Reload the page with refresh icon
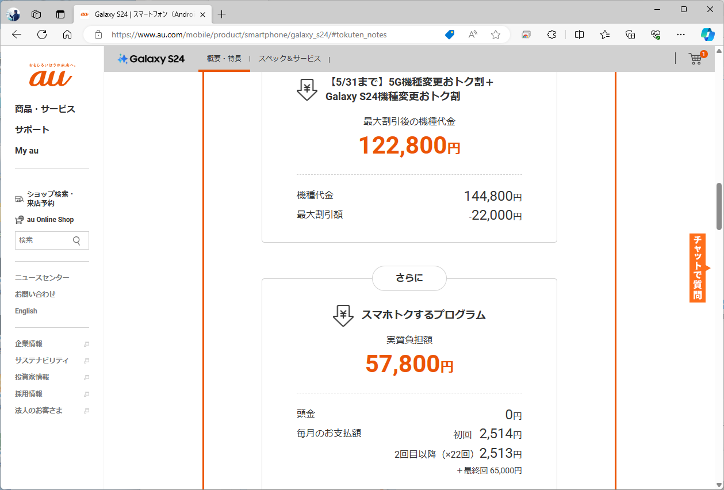Screen dimensions: 724x490 42,35
